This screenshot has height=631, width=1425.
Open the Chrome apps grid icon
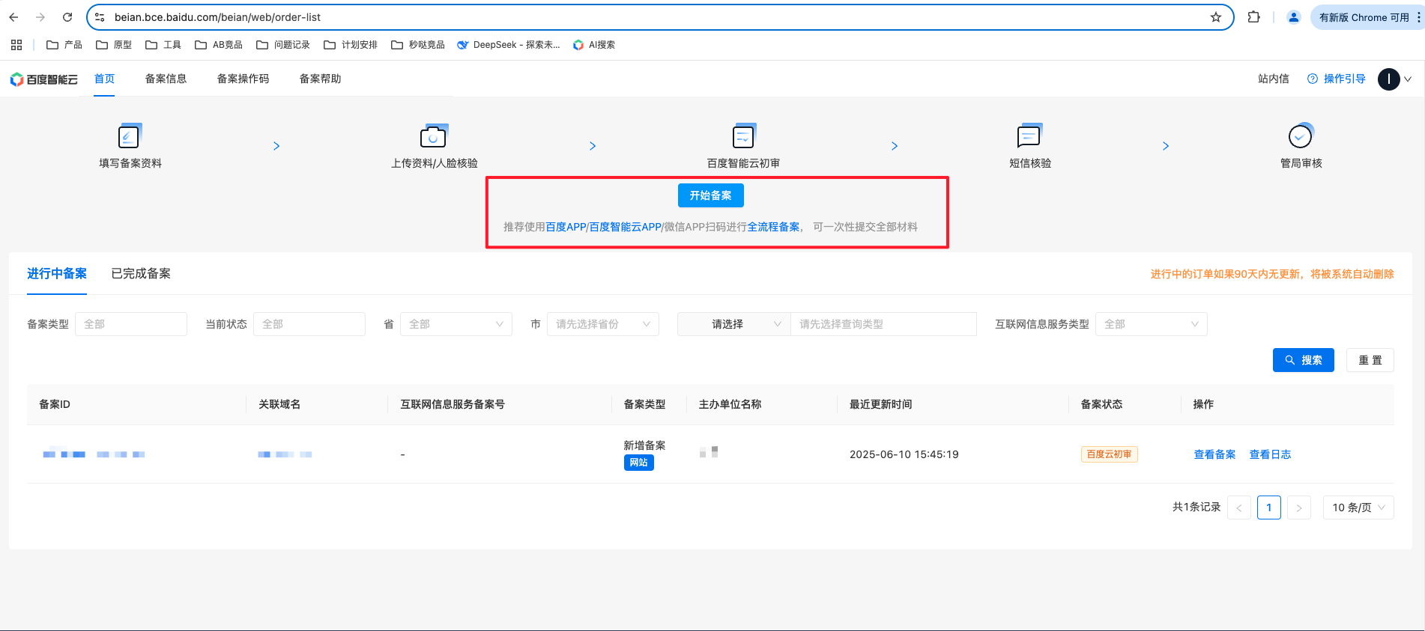(x=16, y=45)
